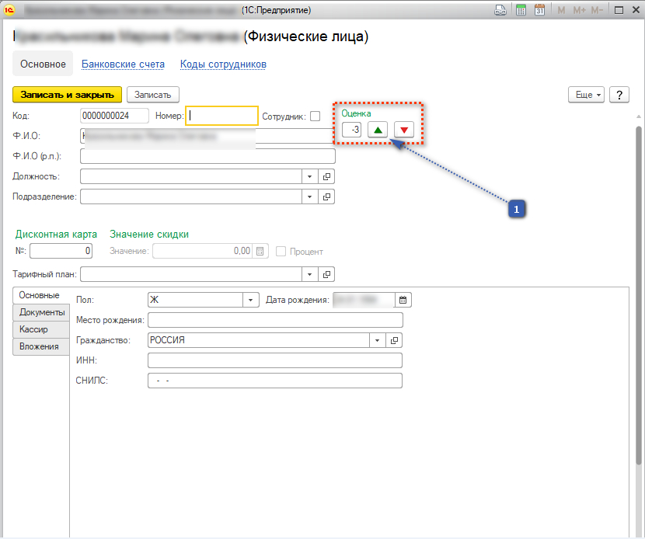645x539 pixels.
Task: Toggle the Сотрудник checkbox
Action: pos(315,116)
